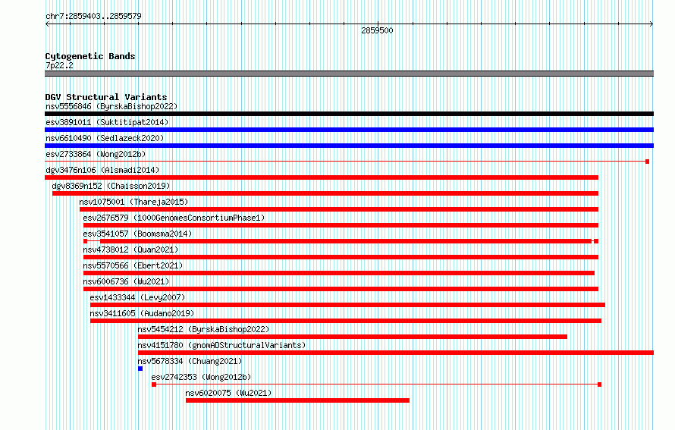This screenshot has height=430, width=675.
Task: Open the nsv1075001 (Thareja2015) entry
Action: click(133, 202)
